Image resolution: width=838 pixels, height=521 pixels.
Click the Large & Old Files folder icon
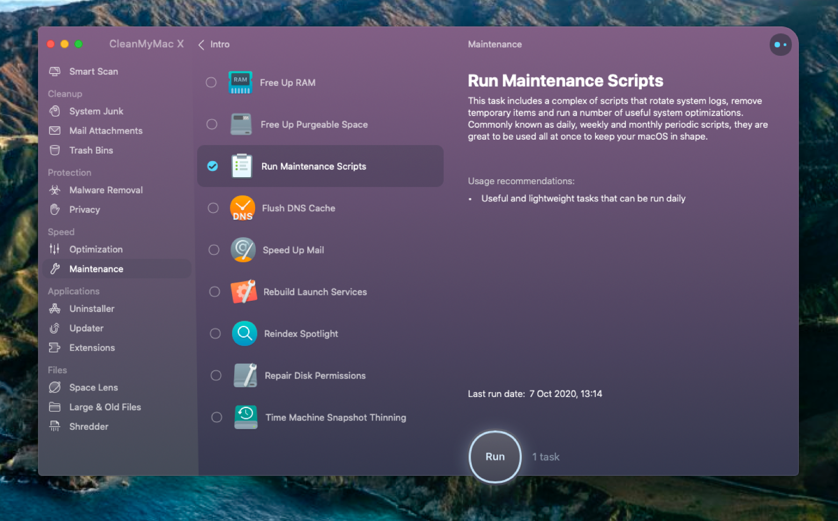point(54,407)
